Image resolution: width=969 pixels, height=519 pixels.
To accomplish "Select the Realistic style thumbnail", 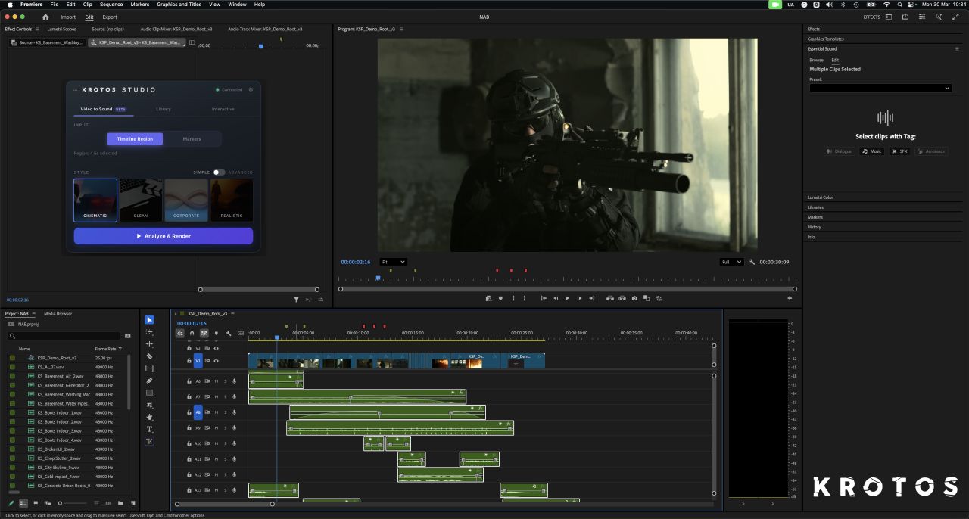I will (x=232, y=200).
